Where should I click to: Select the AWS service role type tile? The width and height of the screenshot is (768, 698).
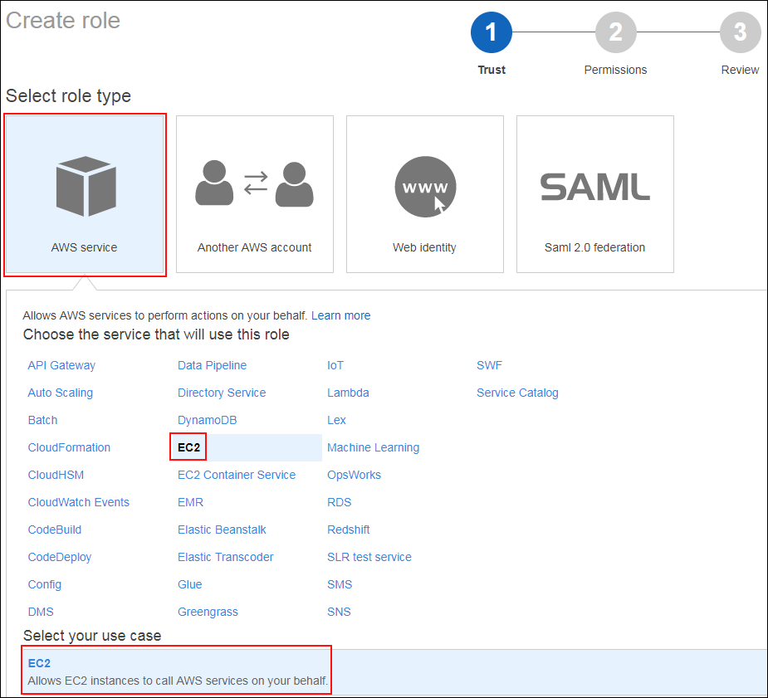click(x=84, y=194)
